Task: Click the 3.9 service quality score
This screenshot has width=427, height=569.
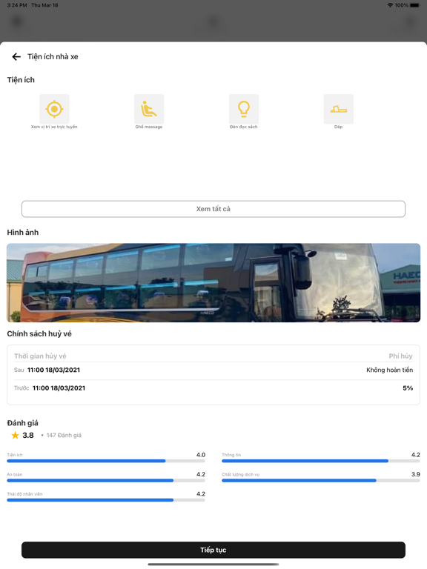Action: pyautogui.click(x=416, y=474)
